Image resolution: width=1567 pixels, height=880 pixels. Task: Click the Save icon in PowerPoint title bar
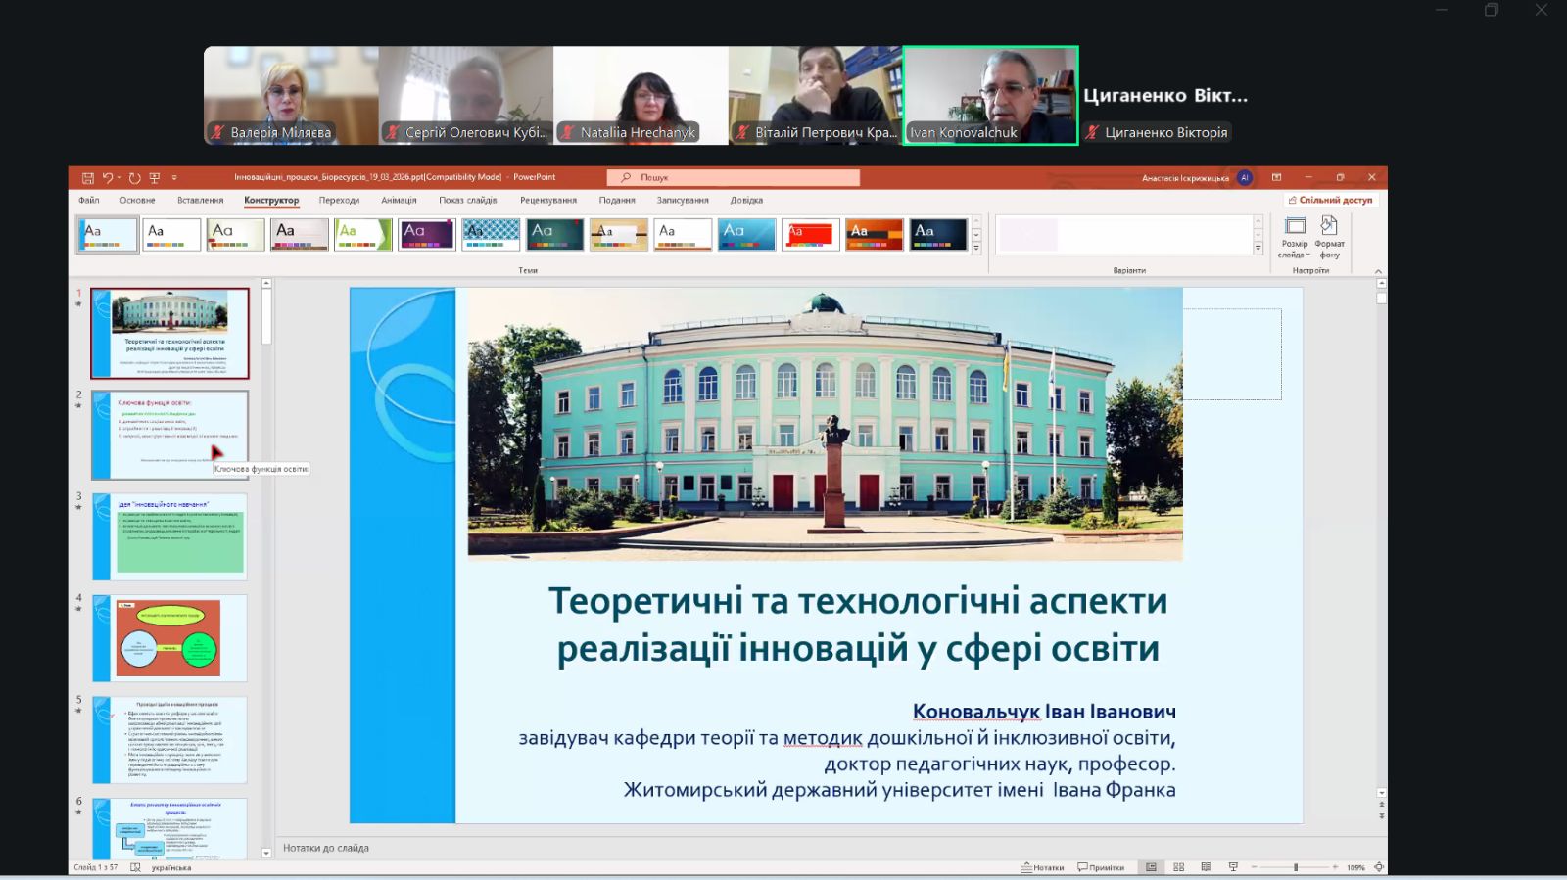point(88,178)
